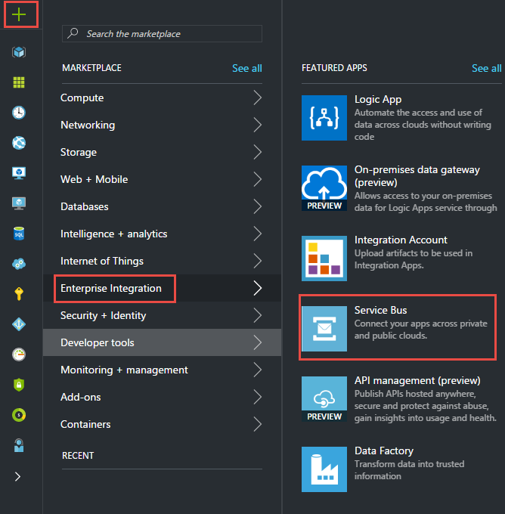Screen dimensions: 505x514
Task: Select Web + Mobile category
Action: coord(162,179)
